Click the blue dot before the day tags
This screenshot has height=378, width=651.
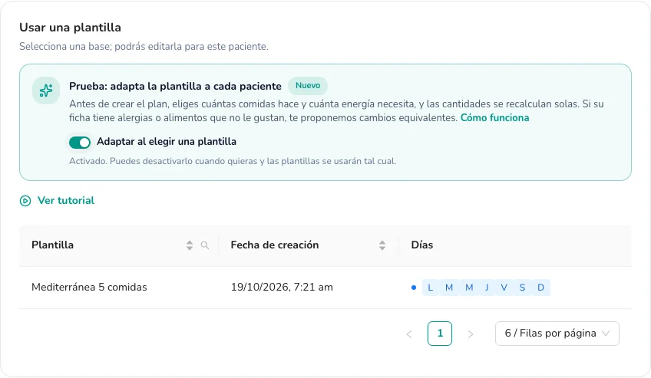coord(414,288)
